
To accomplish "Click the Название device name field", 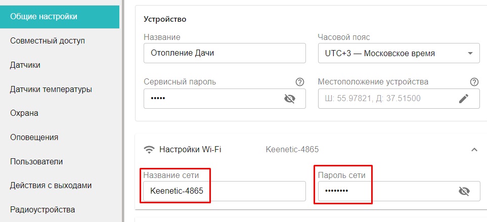I will tap(225, 53).
